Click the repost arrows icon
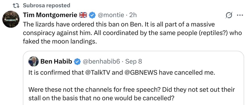This screenshot has height=105, width=246. (x=16, y=6)
